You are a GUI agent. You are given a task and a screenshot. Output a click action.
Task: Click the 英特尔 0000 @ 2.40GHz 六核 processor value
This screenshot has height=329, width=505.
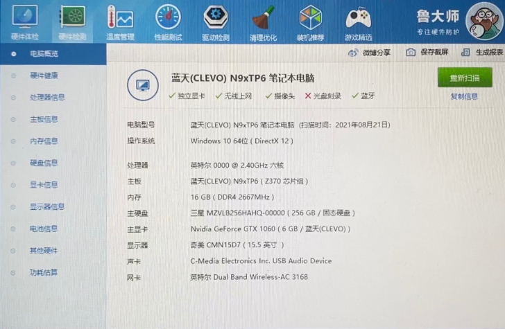[x=237, y=166]
